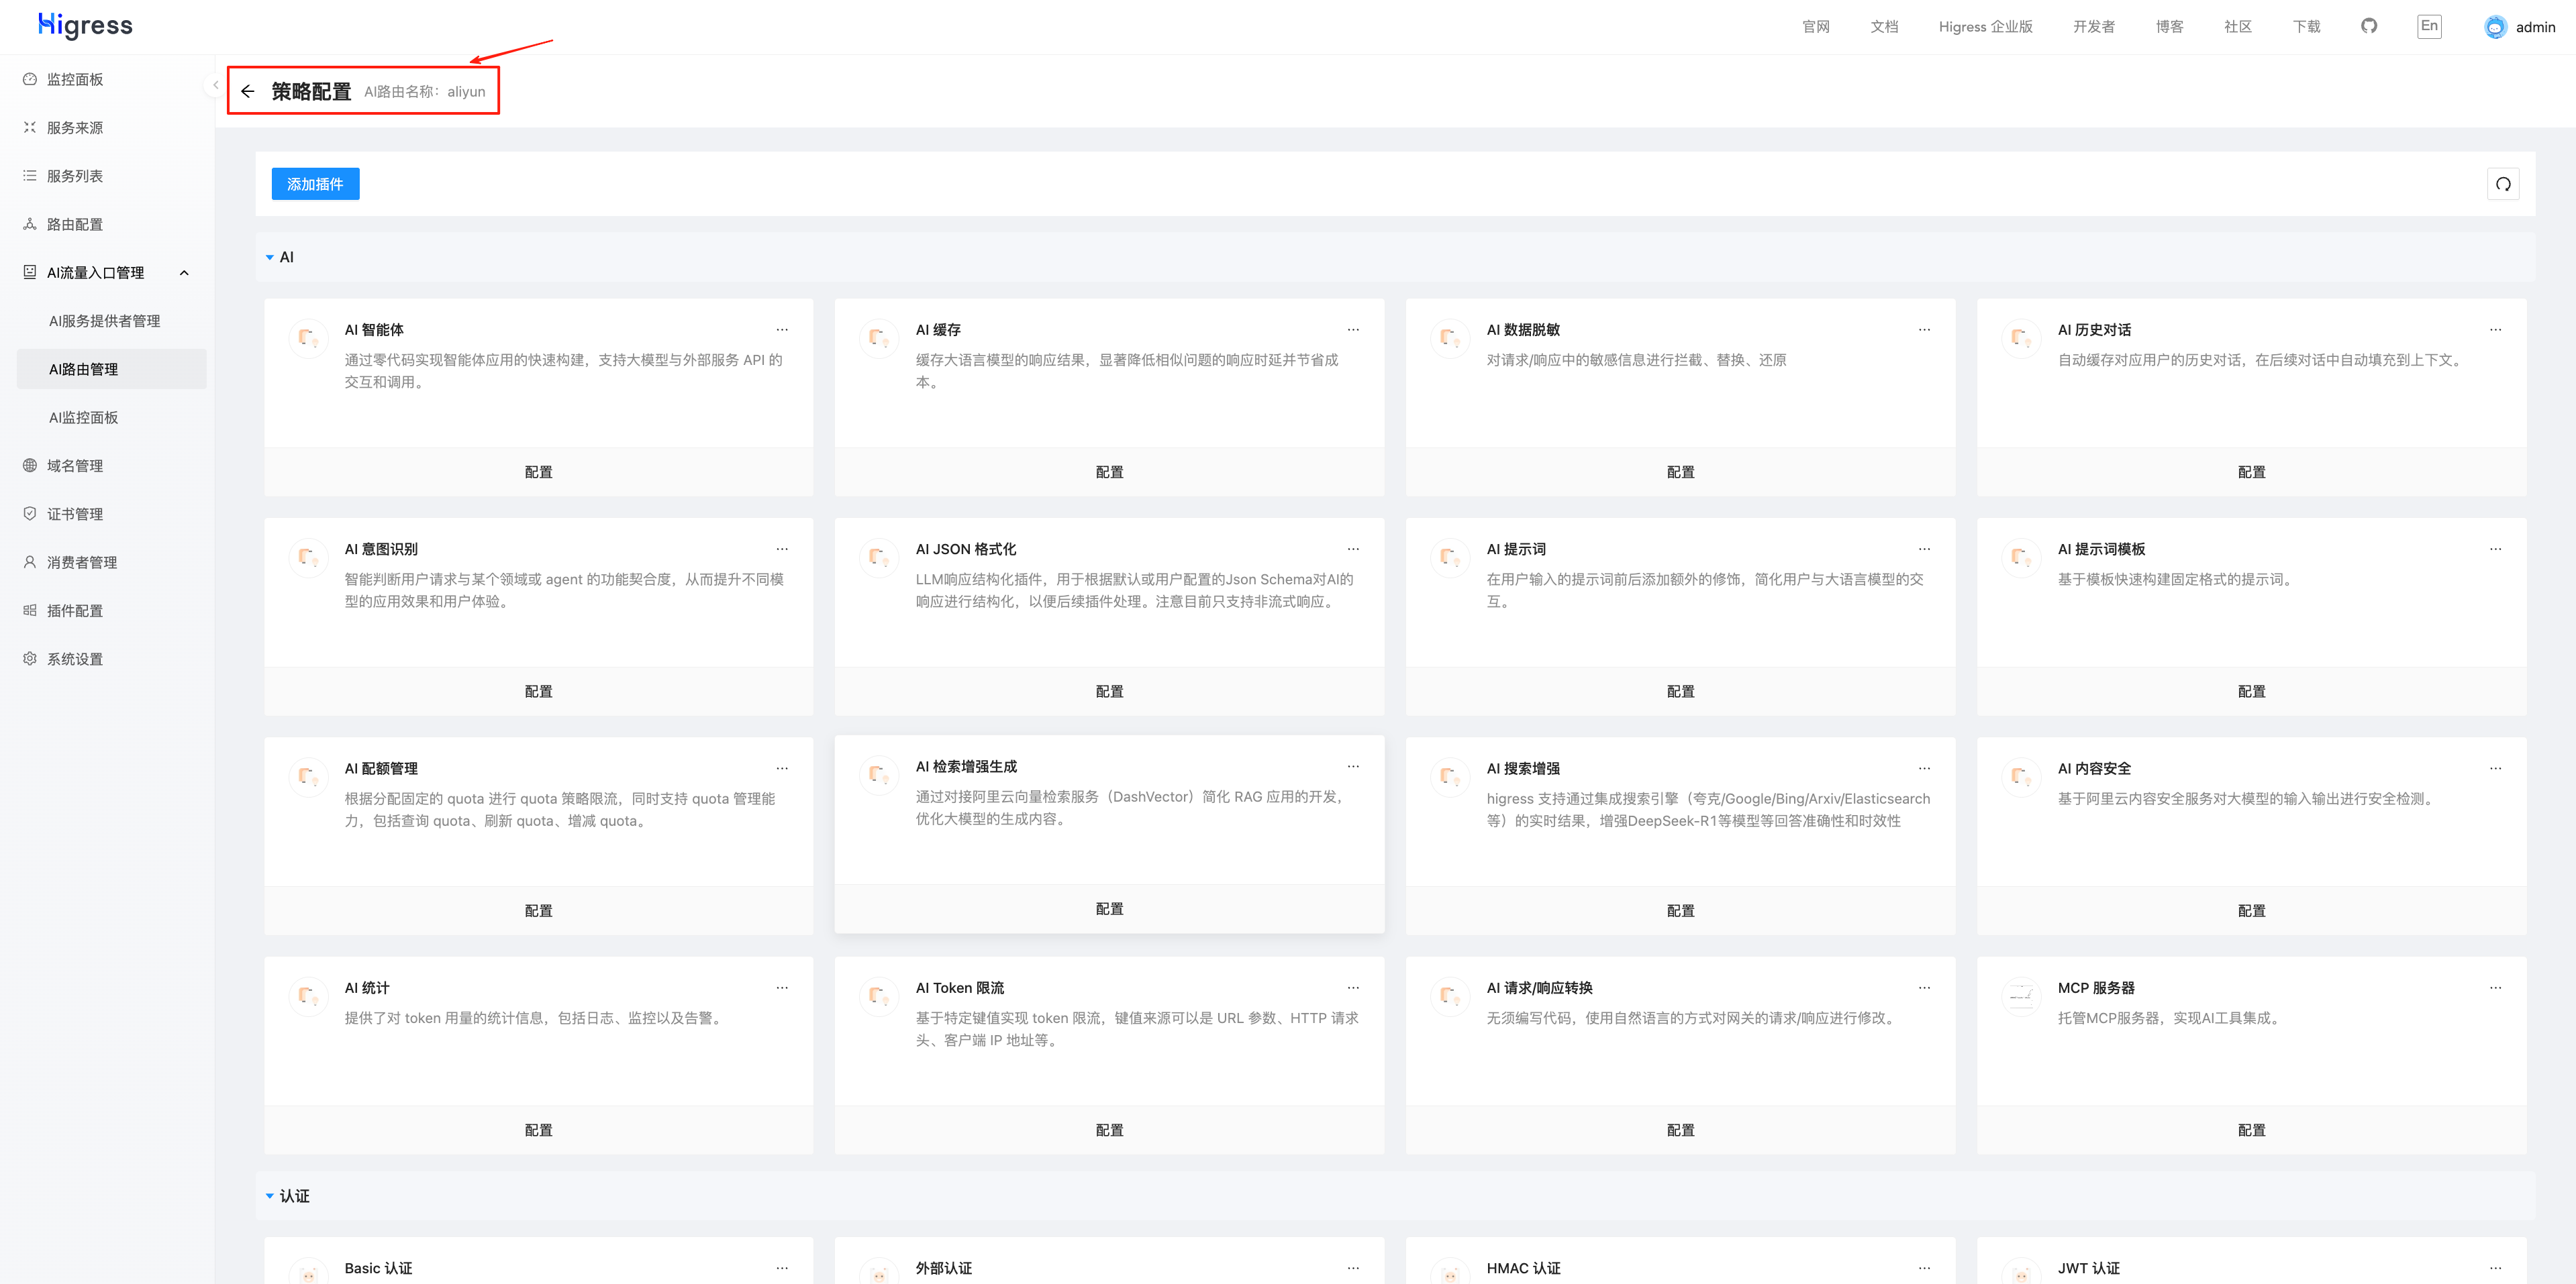The height and width of the screenshot is (1284, 2576).
Task: Click the Higress logo
Action: [x=86, y=25]
